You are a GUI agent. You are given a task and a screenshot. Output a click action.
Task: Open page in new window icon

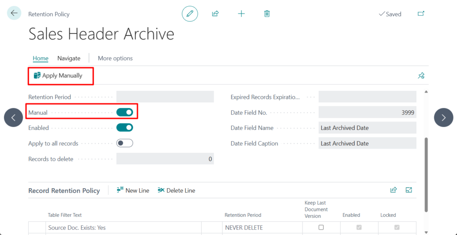tap(421, 14)
